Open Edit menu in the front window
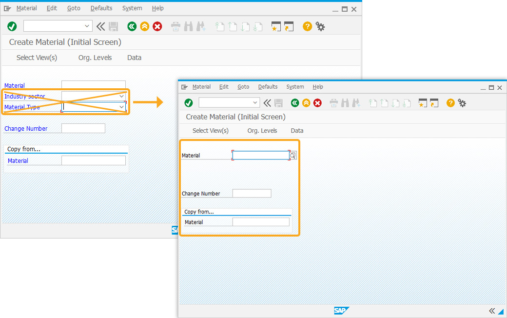The width and height of the screenshot is (507, 318). [x=224, y=87]
